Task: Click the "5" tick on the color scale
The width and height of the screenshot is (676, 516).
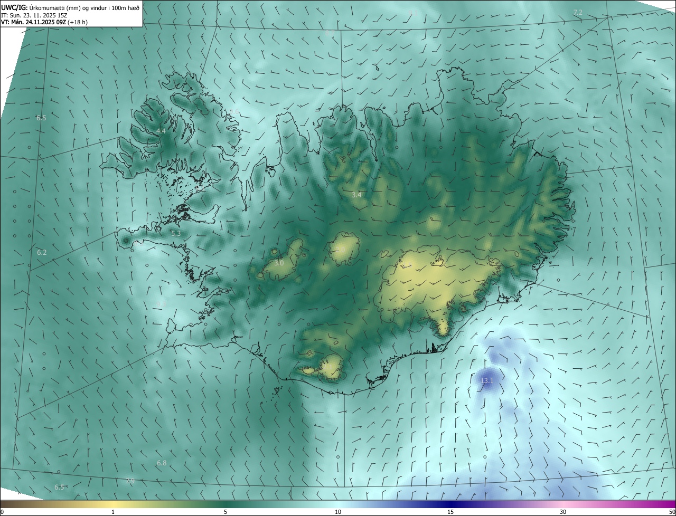Action: pos(226,512)
